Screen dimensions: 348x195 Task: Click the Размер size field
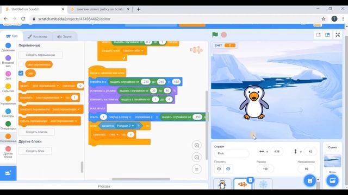tap(265, 169)
